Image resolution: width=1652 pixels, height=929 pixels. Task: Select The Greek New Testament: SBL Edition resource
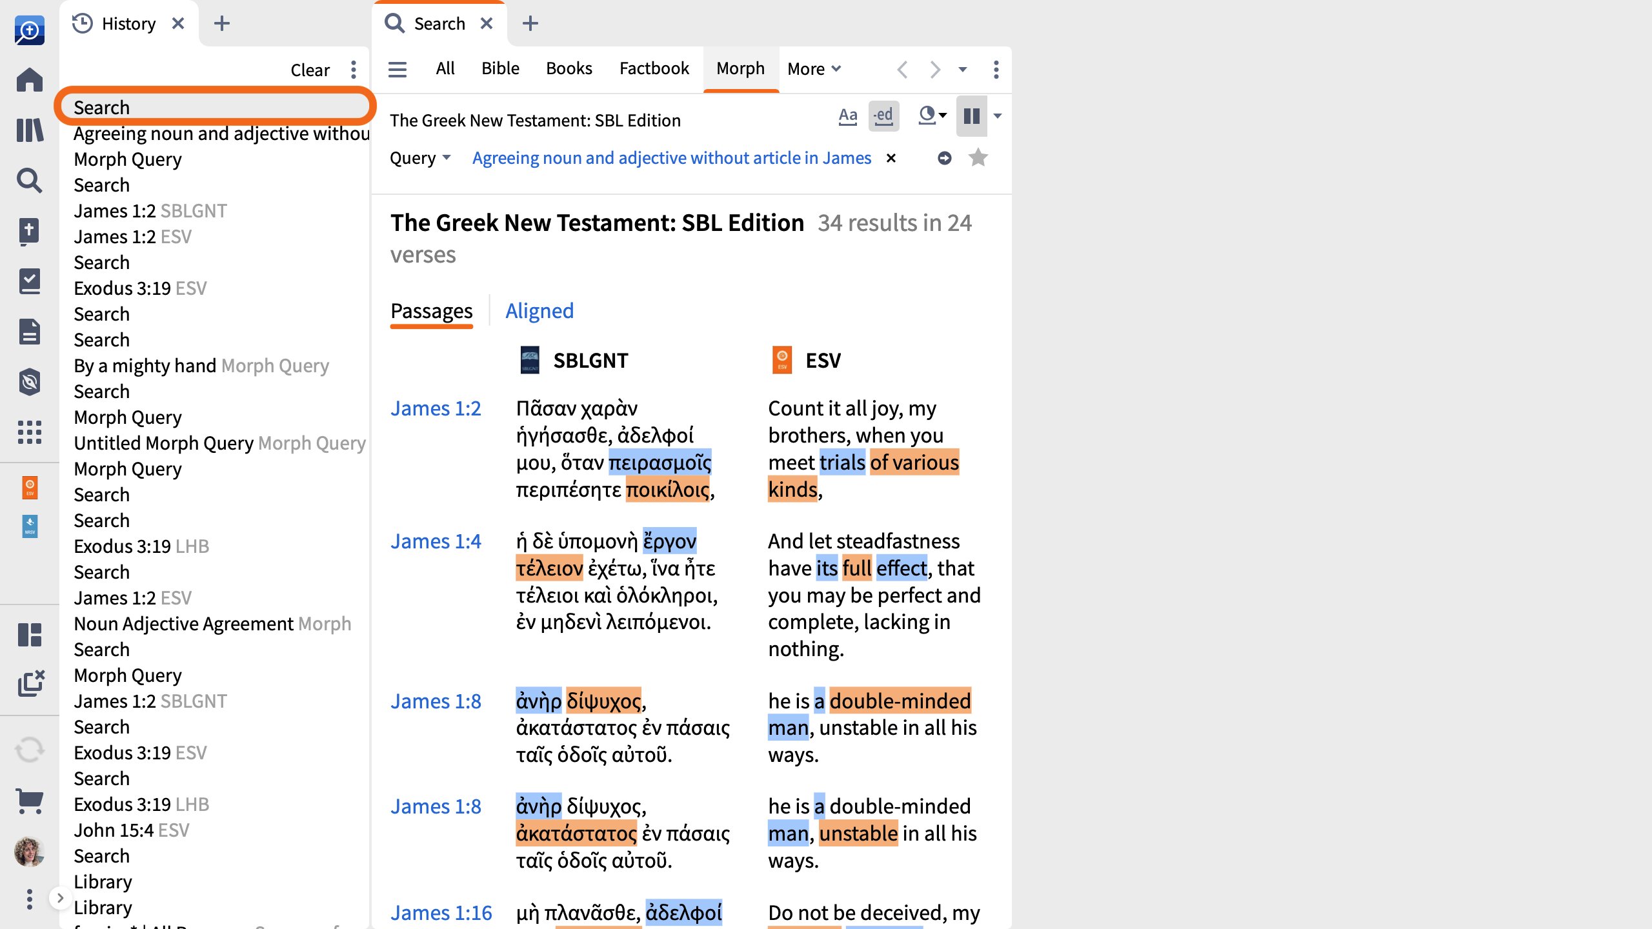(x=535, y=121)
